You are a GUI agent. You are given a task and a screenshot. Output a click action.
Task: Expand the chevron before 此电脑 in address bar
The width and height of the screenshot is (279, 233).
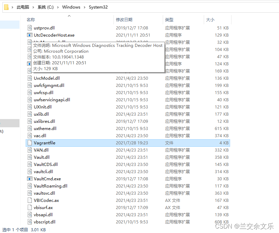[12, 7]
